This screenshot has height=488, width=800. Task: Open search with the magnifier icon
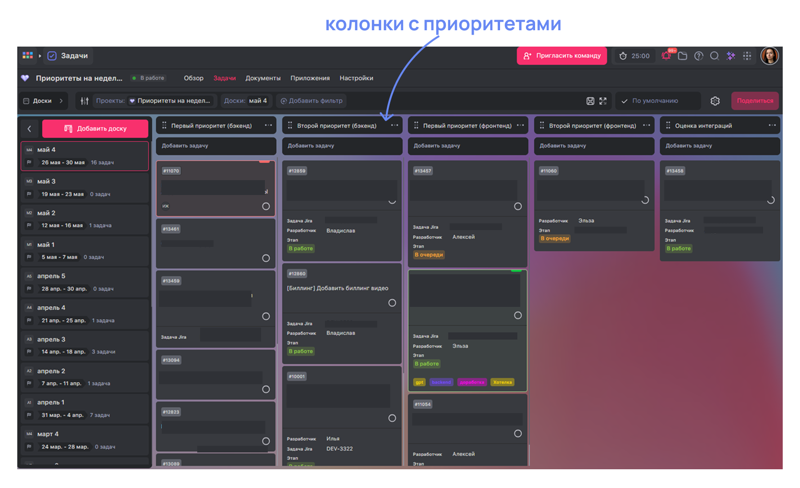[x=715, y=56]
